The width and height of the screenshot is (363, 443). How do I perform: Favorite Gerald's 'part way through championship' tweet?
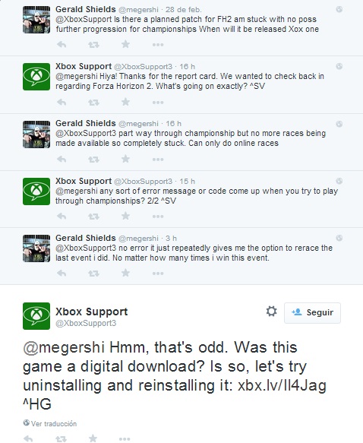coord(125,159)
